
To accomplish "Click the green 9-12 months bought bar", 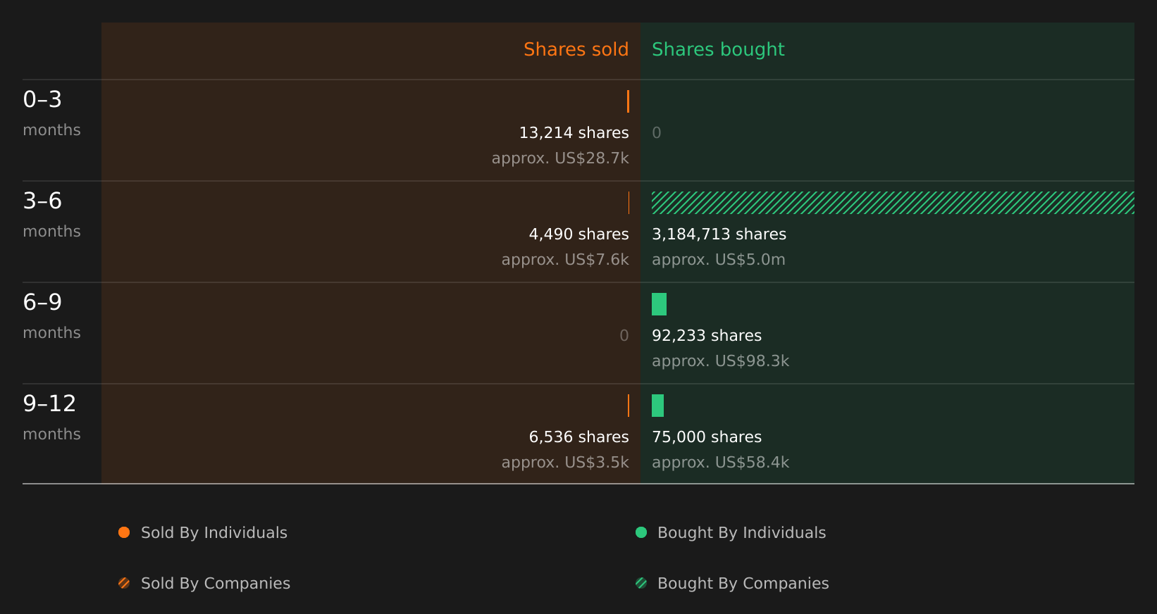I will 657,406.
